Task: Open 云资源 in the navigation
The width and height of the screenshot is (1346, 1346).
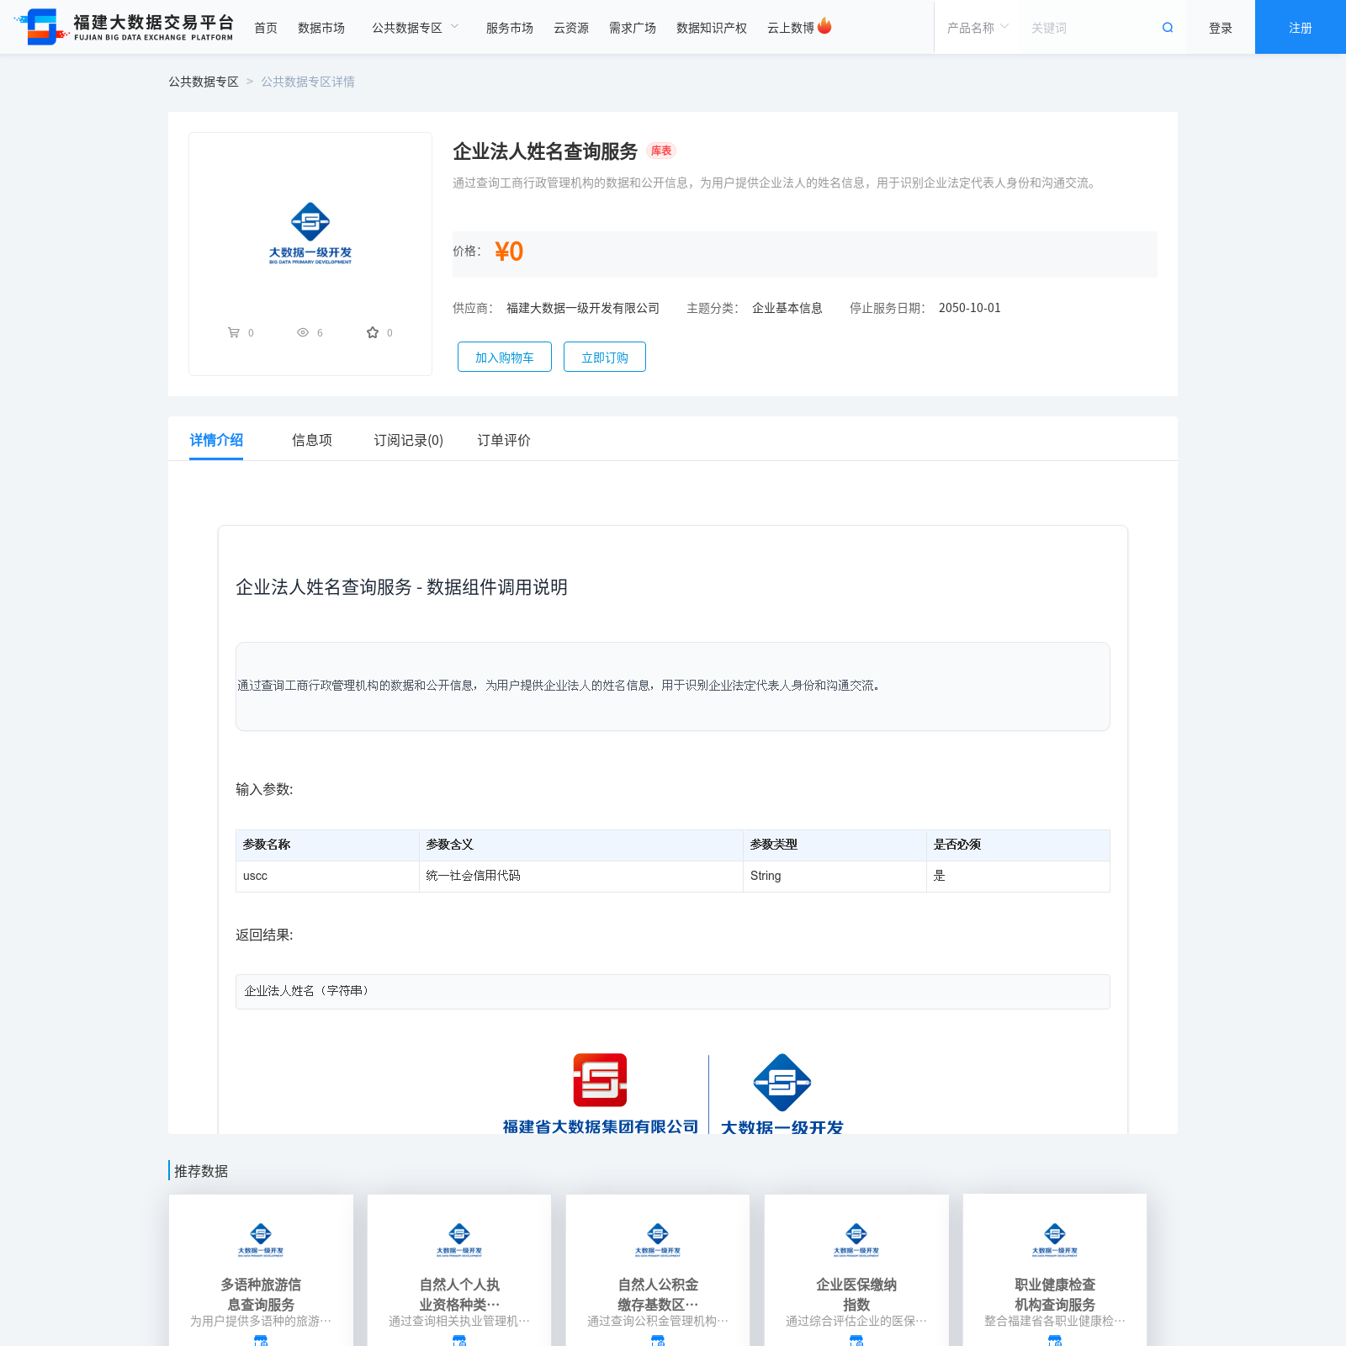Action: coord(571,28)
